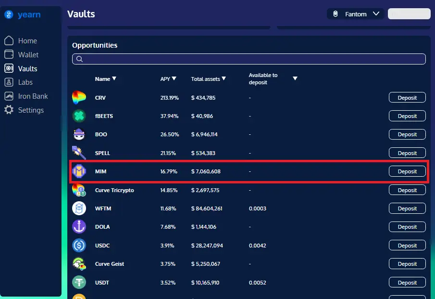
Task: Click the DOLA anchor token icon
Action: [79, 227]
